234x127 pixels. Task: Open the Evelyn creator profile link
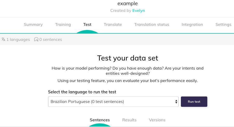click(138, 11)
